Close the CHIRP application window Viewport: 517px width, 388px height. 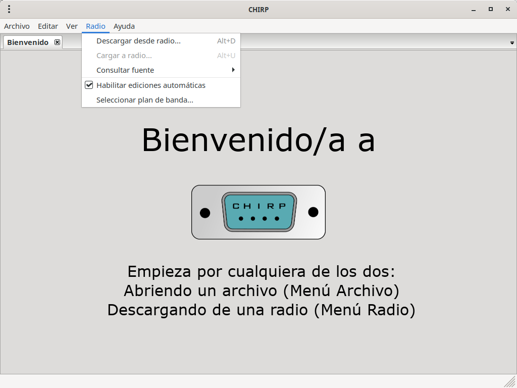(x=506, y=9)
